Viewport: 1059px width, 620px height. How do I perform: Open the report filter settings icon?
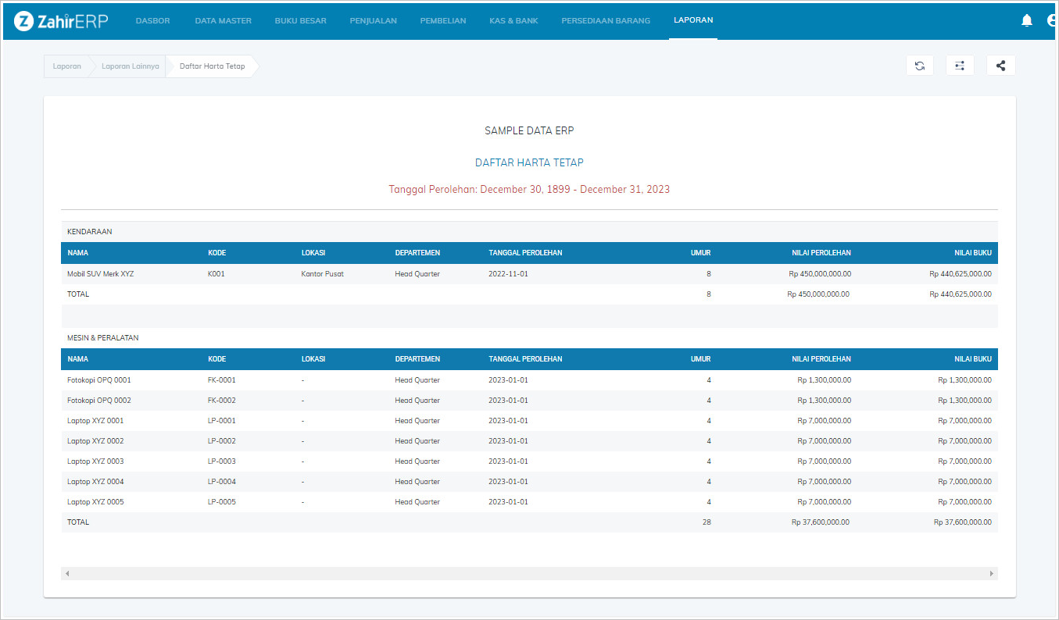[x=960, y=66]
